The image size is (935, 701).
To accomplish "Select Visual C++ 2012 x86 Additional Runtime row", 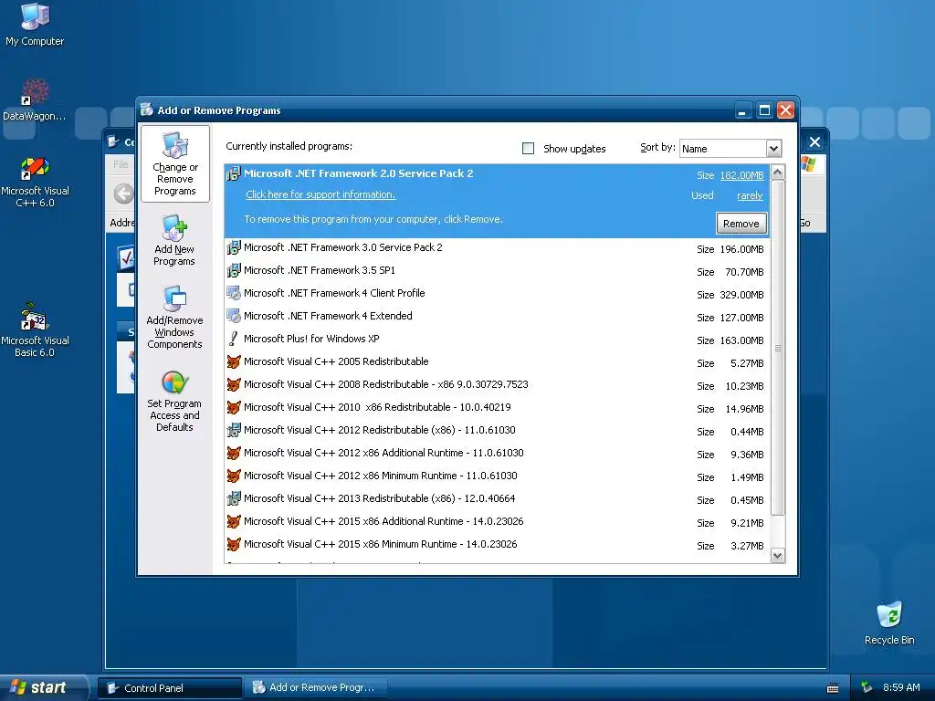I will [498, 454].
